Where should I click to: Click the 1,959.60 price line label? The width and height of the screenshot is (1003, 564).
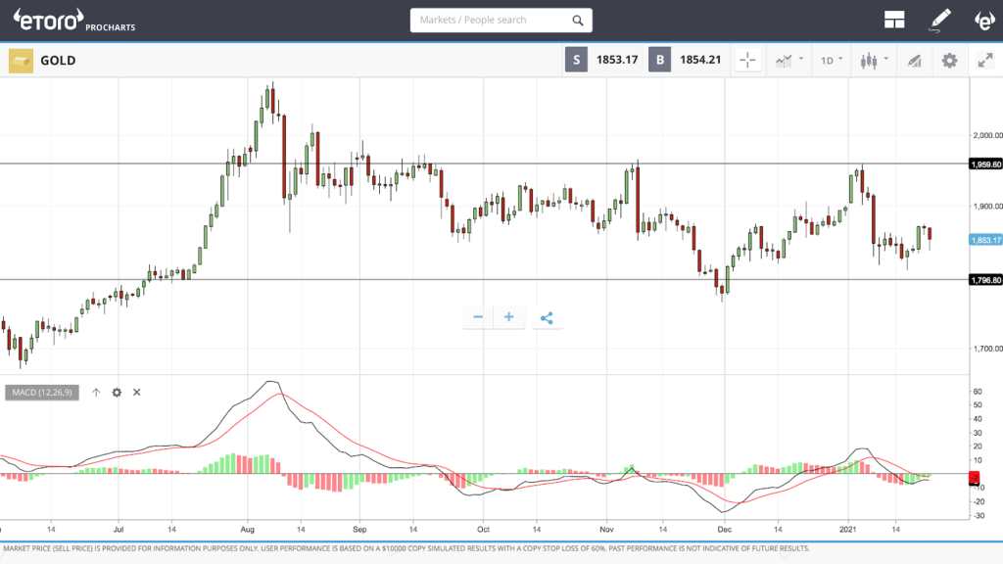point(985,164)
